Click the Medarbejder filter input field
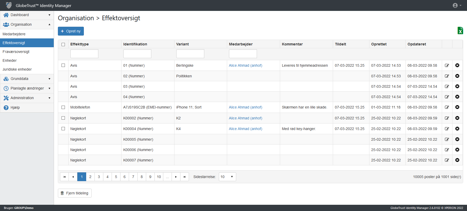Viewport: 467px width, 211px height. coord(243,54)
